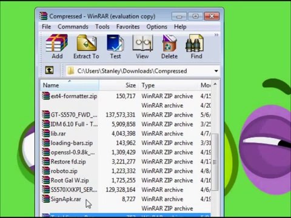
Task: Select openssl-0.9.8k archive icon
Action: (x=46, y=152)
